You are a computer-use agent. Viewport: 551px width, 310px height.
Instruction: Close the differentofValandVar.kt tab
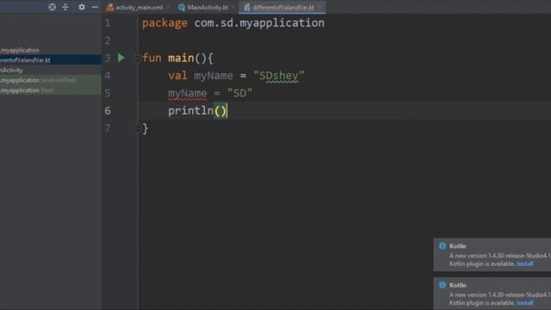[x=319, y=8]
